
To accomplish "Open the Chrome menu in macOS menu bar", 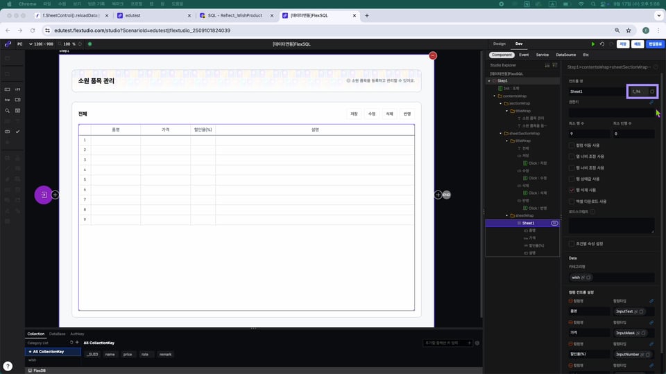I will [x=27, y=4].
